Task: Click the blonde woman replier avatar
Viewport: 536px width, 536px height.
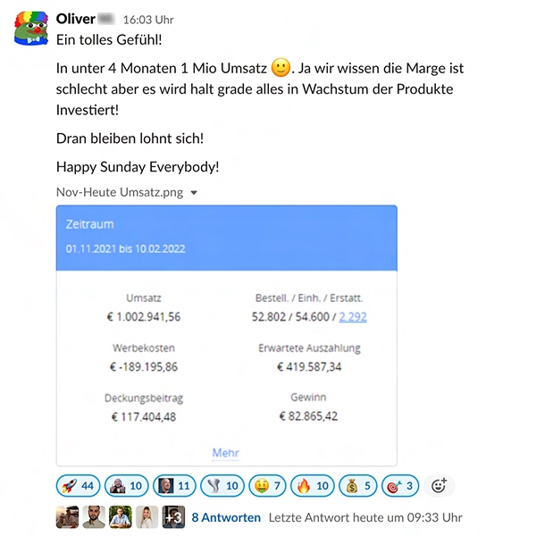Action: pyautogui.click(x=147, y=517)
